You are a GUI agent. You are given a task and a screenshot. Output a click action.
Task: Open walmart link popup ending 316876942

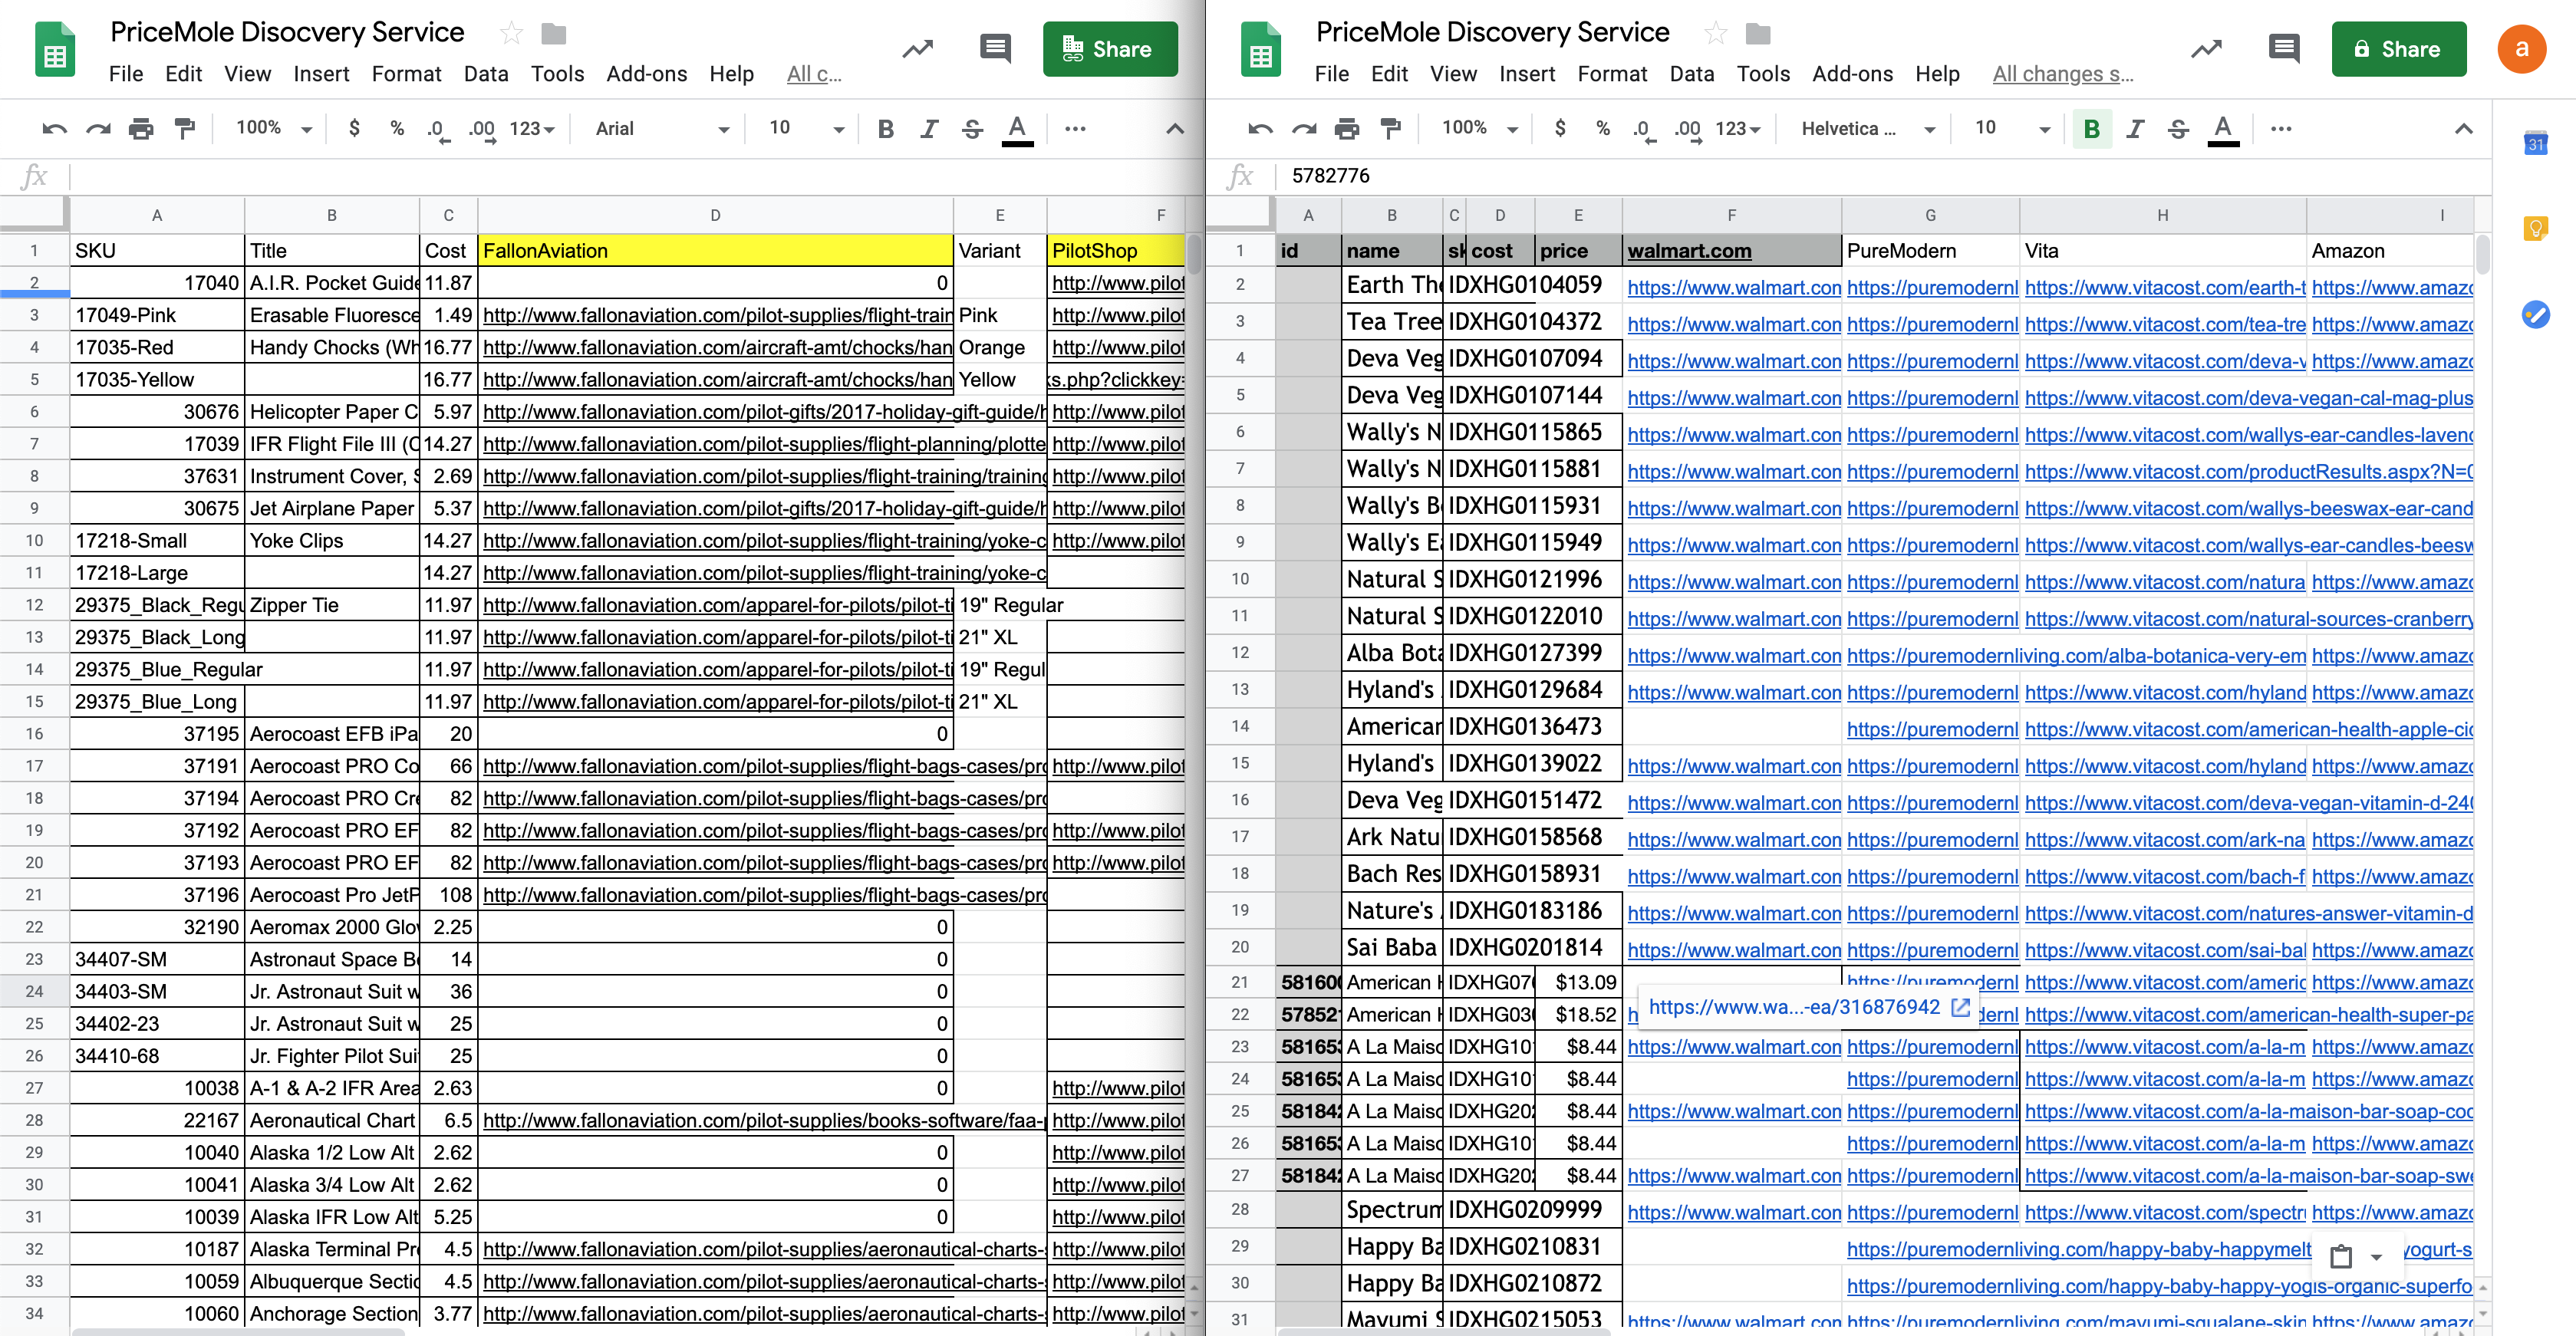click(x=1794, y=1007)
